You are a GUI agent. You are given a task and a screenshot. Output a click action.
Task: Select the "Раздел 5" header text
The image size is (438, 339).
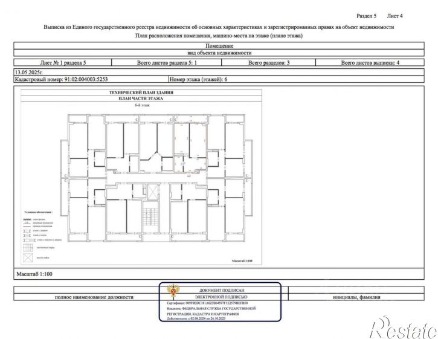coord(366,16)
